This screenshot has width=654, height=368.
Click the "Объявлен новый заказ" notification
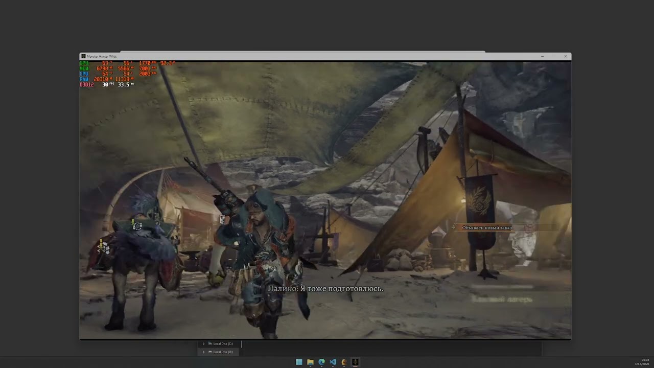(486, 228)
